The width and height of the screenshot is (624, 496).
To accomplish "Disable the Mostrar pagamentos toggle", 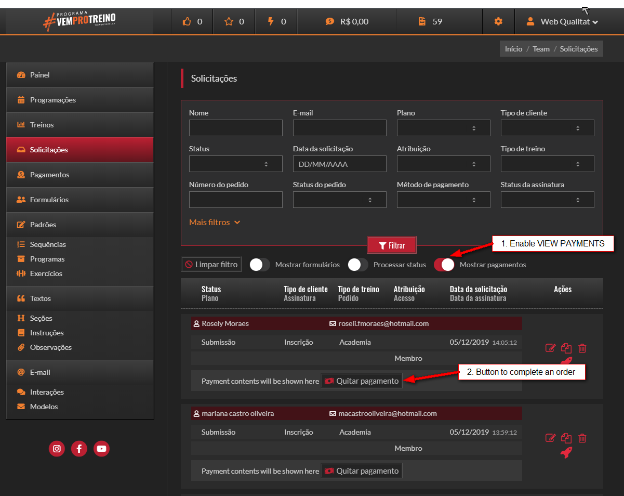I will [x=444, y=265].
